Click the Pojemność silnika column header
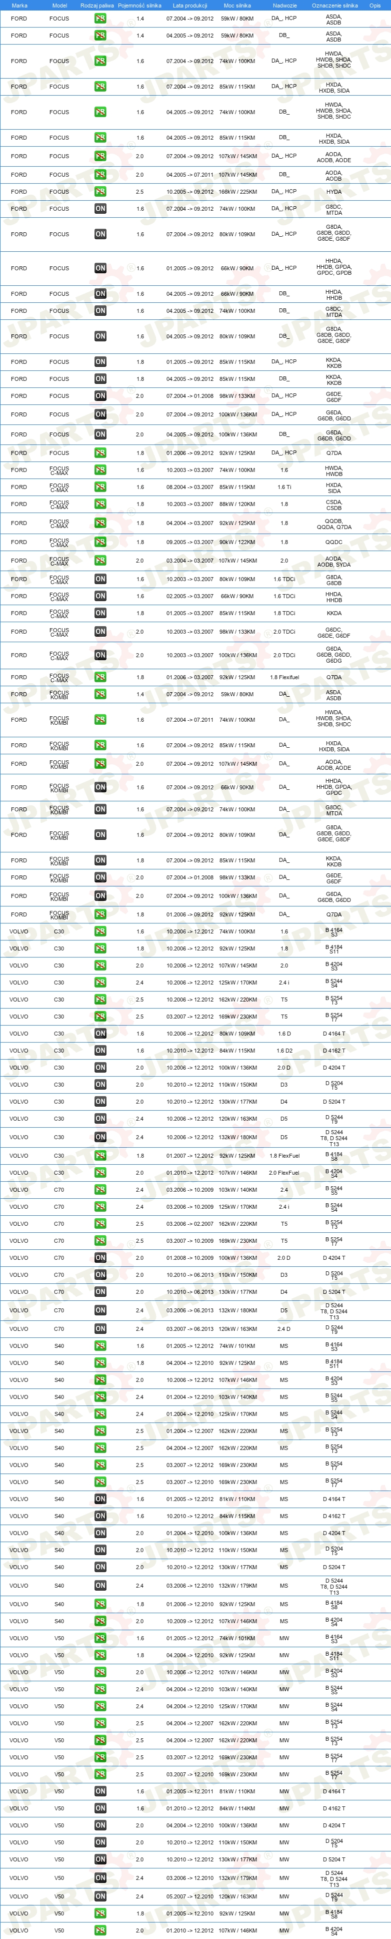 pyautogui.click(x=140, y=6)
